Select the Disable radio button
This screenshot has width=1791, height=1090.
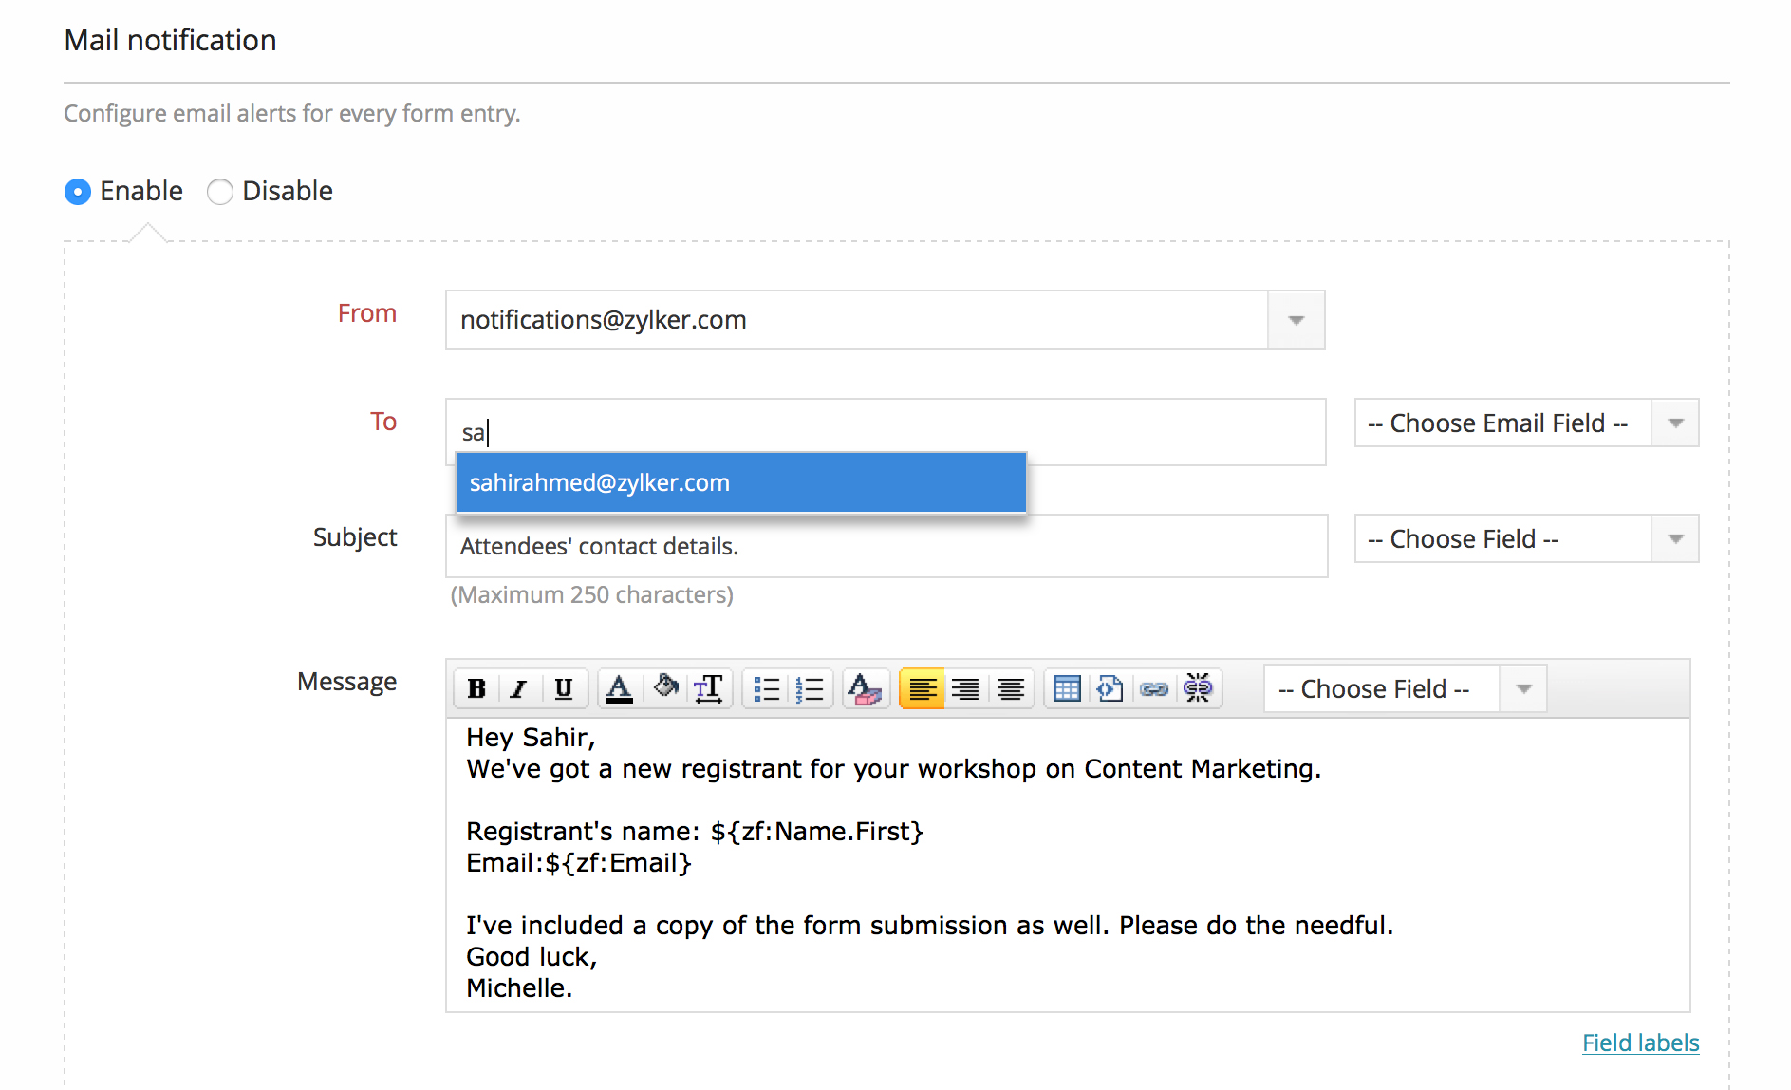tap(220, 192)
